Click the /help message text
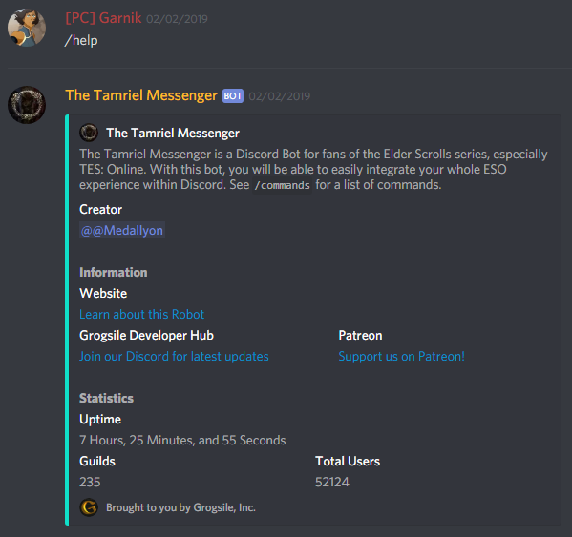 pyautogui.click(x=81, y=40)
